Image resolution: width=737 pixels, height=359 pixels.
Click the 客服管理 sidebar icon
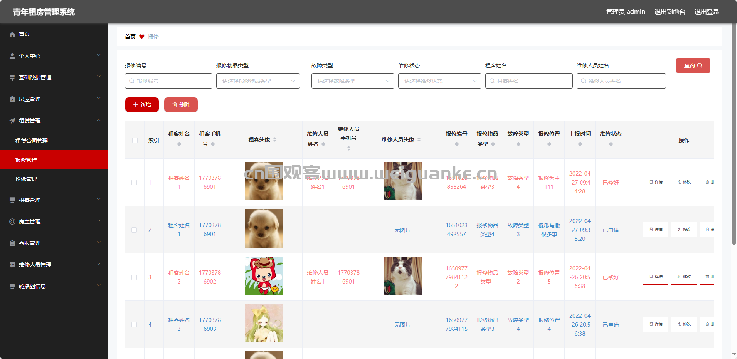pos(12,243)
